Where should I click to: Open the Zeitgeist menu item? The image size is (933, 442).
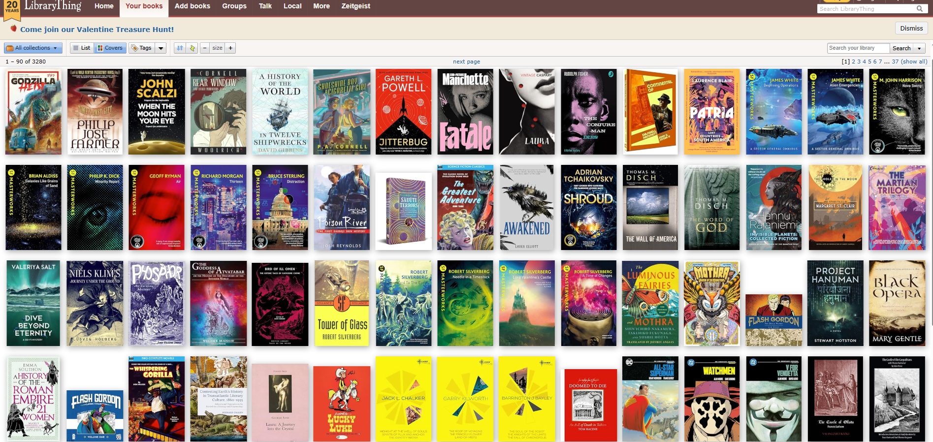pos(355,6)
